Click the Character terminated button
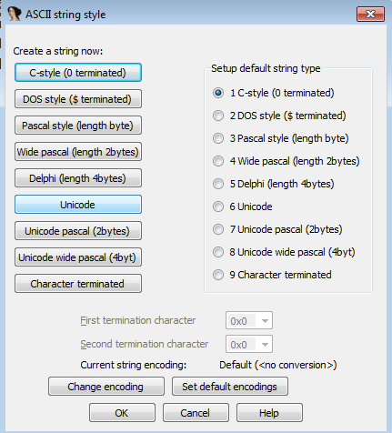Viewport: 392px width, 433px height. click(x=78, y=284)
